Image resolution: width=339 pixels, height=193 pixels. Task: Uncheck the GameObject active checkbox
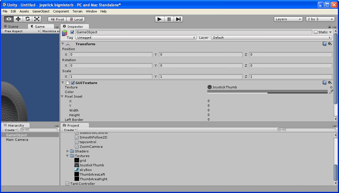(x=72, y=32)
